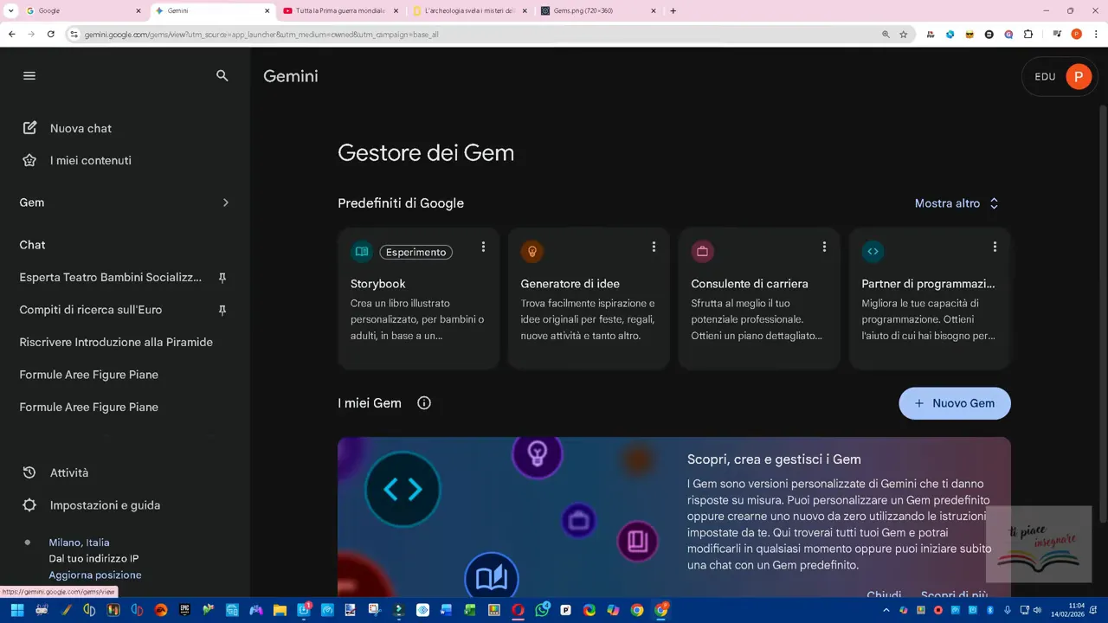The width and height of the screenshot is (1108, 623).
Task: Open the browser Extensions puzzle icon
Action: point(1028,35)
